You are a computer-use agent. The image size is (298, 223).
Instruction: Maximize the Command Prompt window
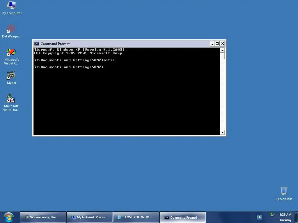pos(217,44)
